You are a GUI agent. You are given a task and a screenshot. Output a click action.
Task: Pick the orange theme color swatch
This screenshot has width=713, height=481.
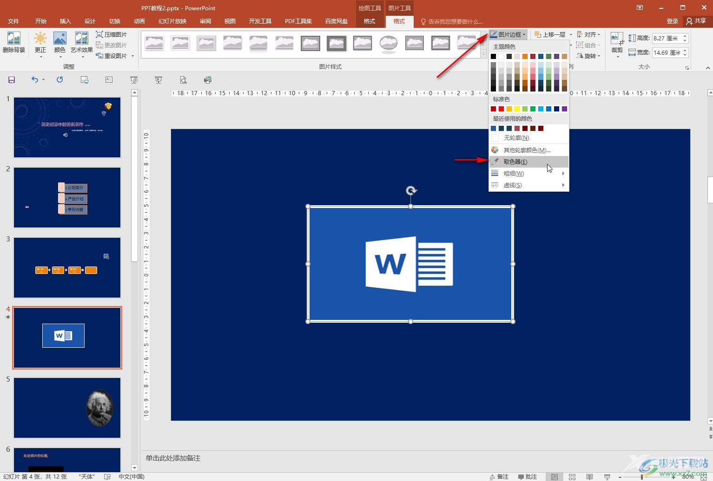click(525, 56)
